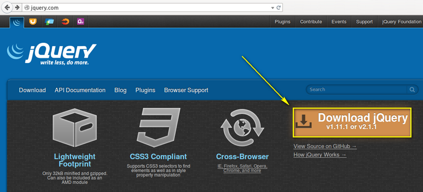The height and width of the screenshot is (192, 423).
Task: Open How jQuery Works link
Action: click(x=320, y=155)
